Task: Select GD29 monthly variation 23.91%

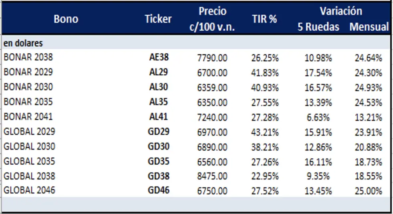Action: (x=369, y=132)
